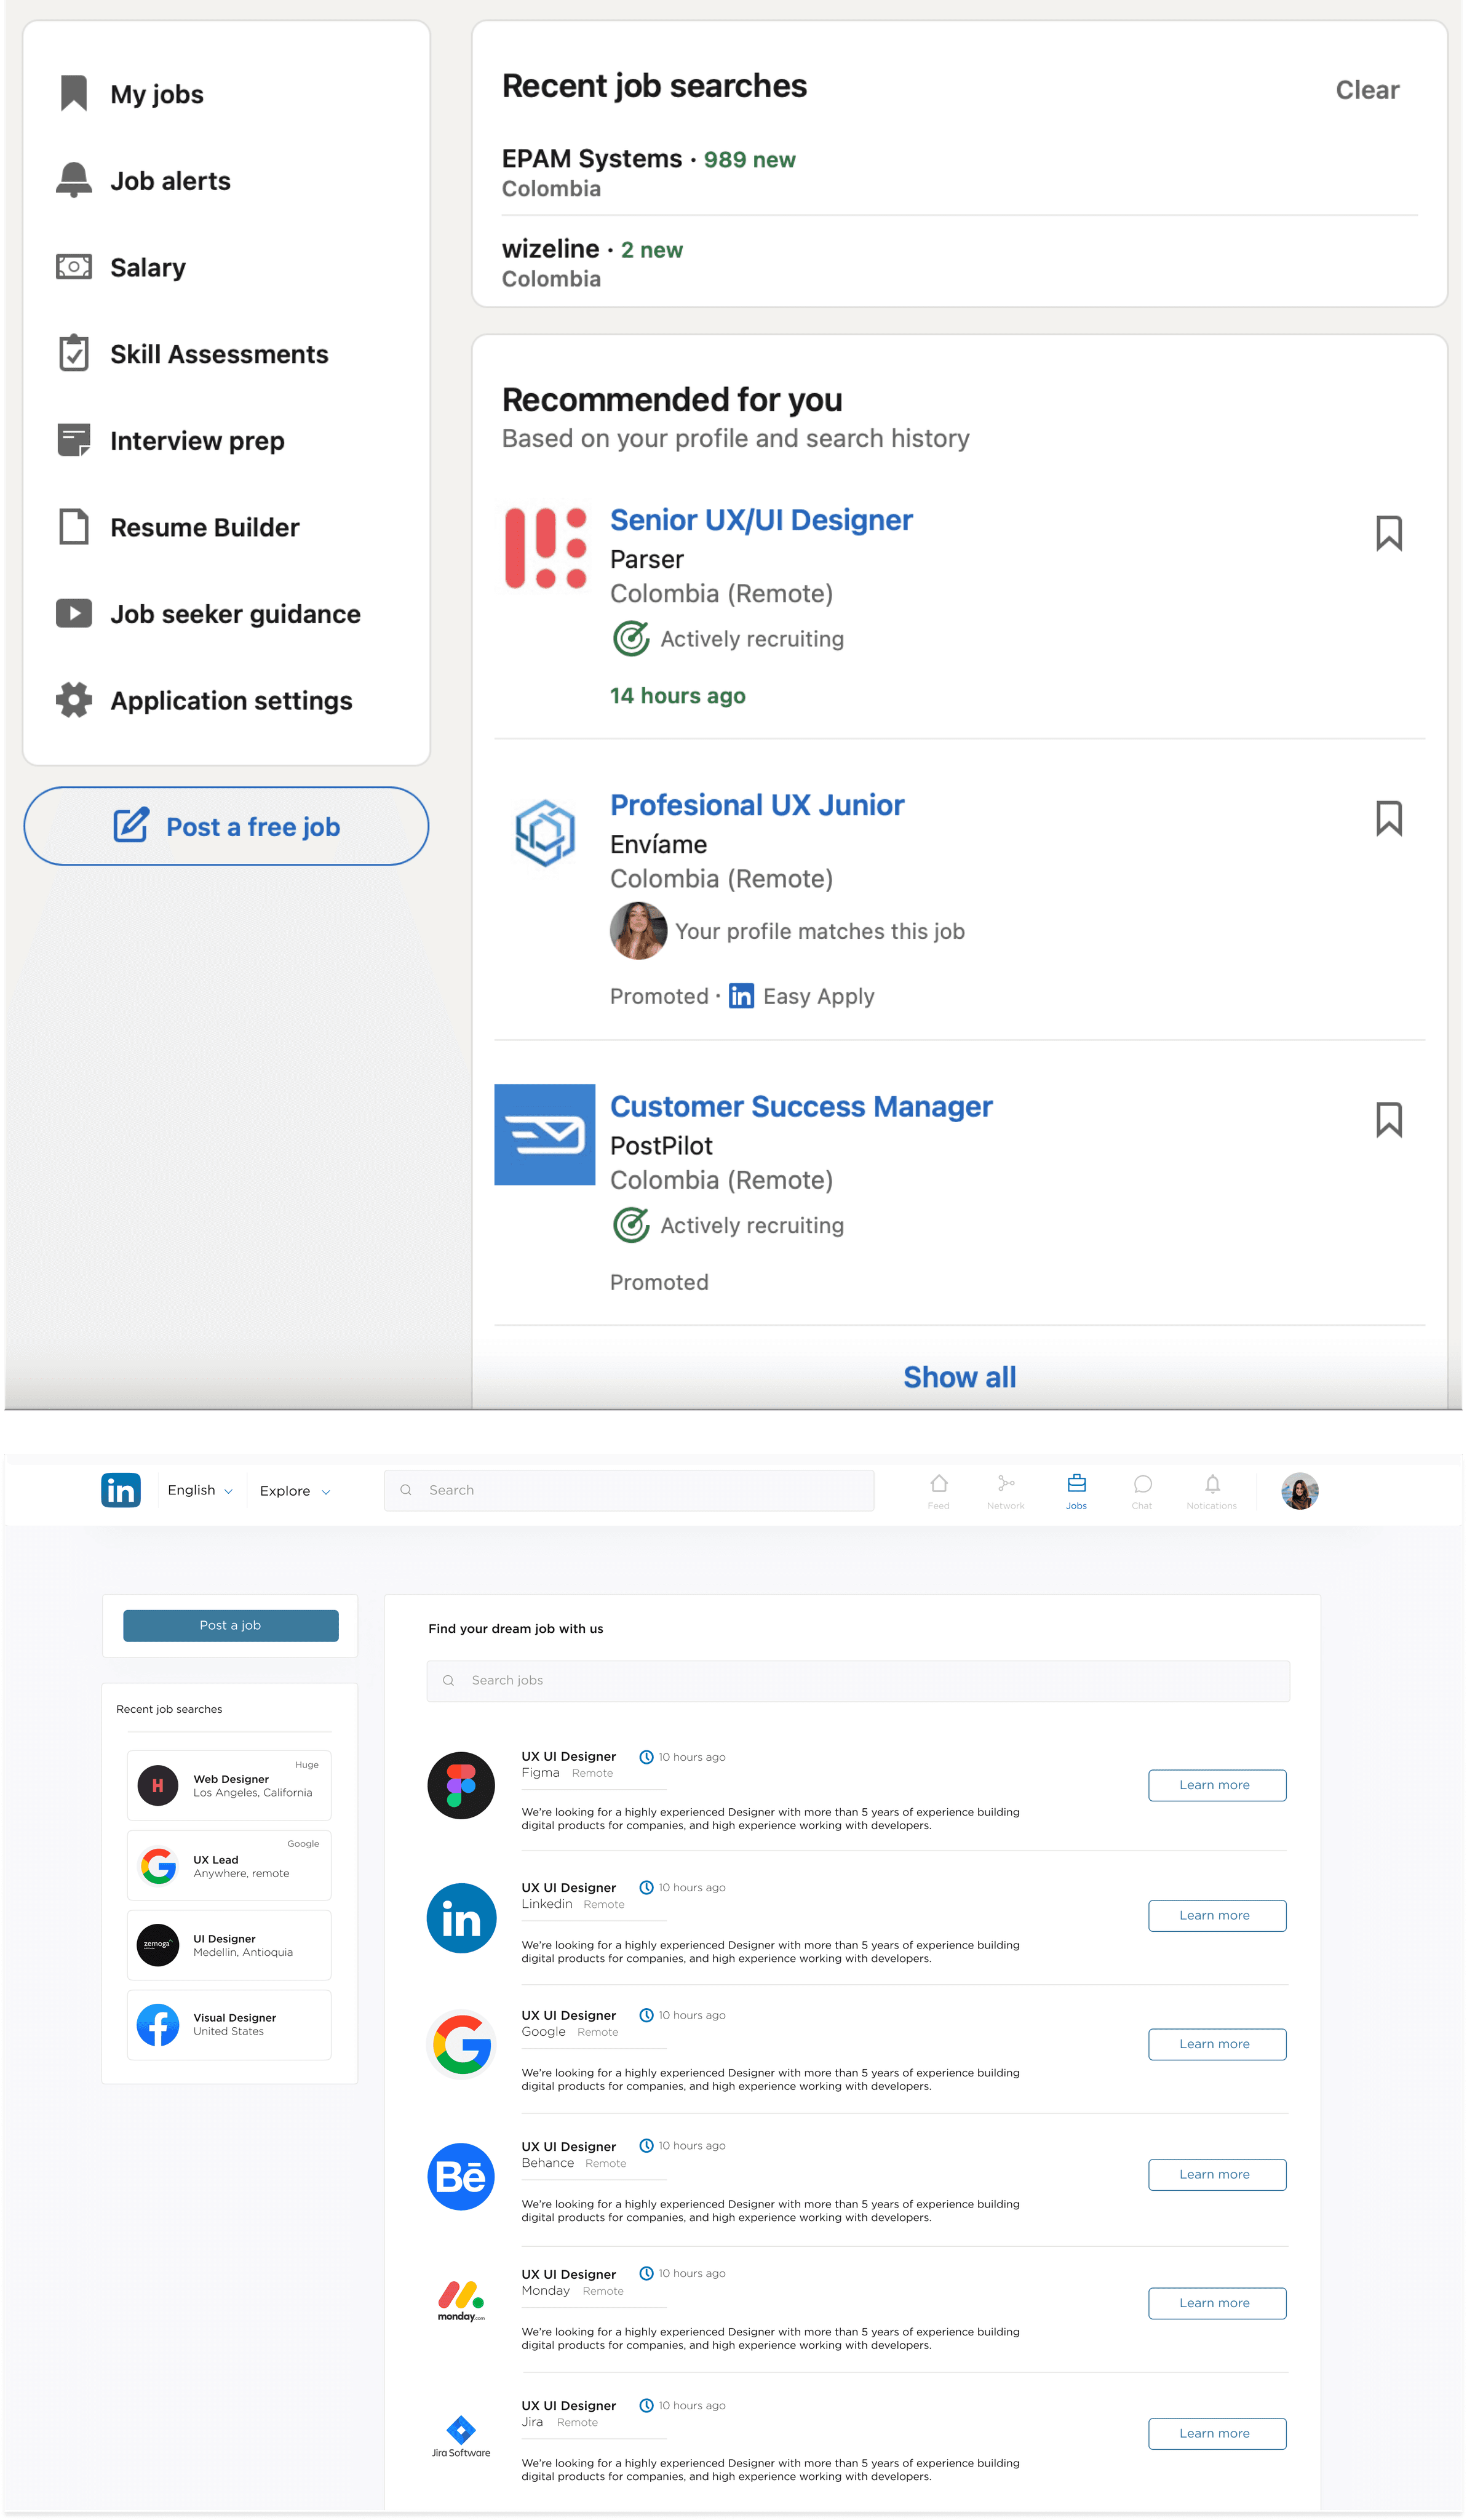This screenshot has width=1467, height=2520.
Task: Click Show all recommended jobs link
Action: click(959, 1377)
